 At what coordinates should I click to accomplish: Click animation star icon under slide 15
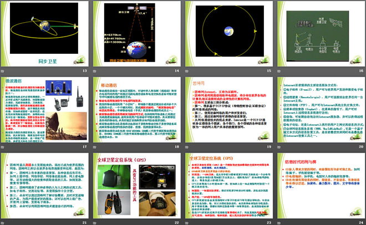pos(187,71)
